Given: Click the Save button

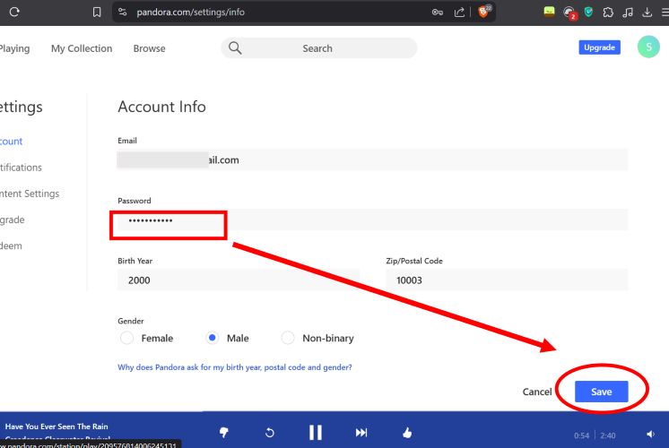Looking at the screenshot, I should (x=601, y=392).
